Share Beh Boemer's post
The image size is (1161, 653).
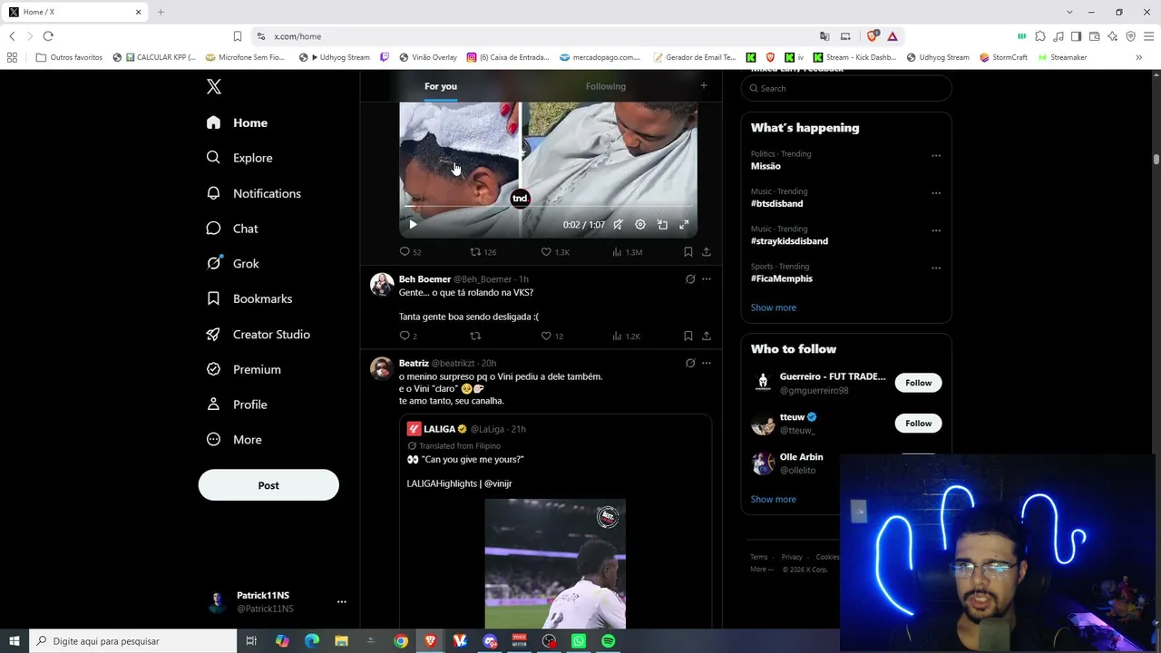[x=707, y=336]
